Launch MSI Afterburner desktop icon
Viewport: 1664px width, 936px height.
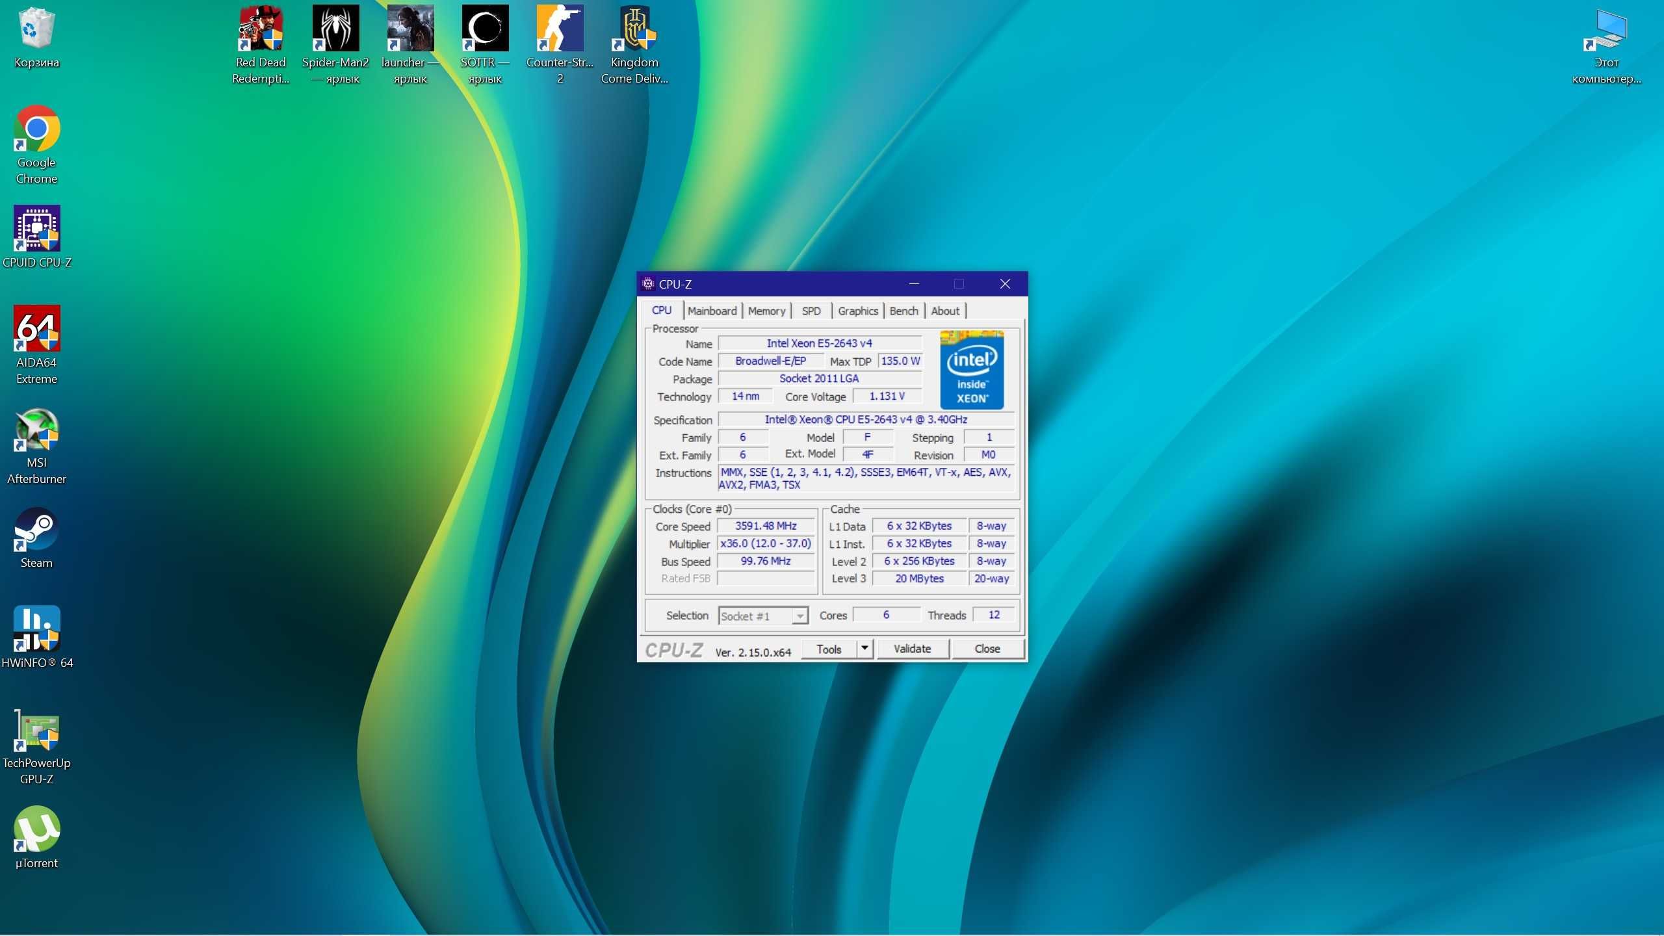[36, 445]
